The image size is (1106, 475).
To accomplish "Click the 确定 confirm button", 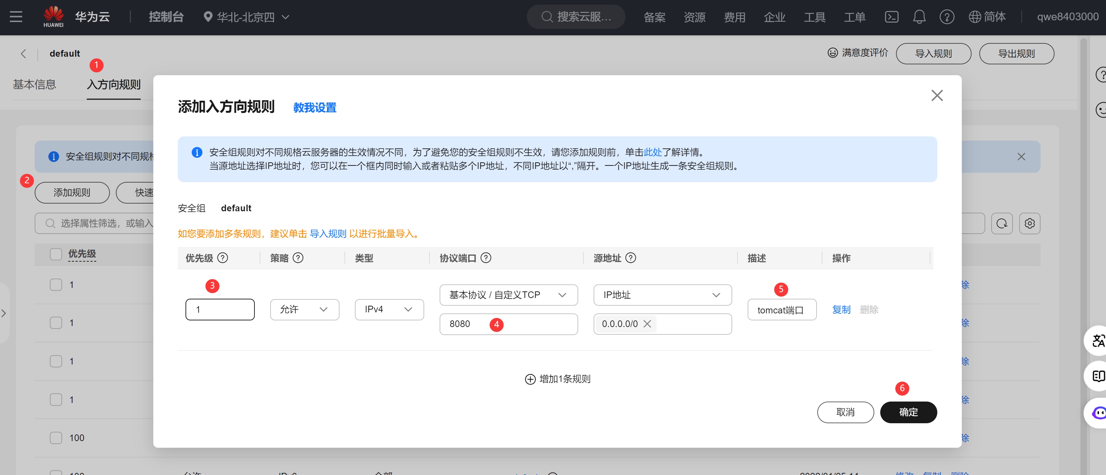I will coord(908,412).
